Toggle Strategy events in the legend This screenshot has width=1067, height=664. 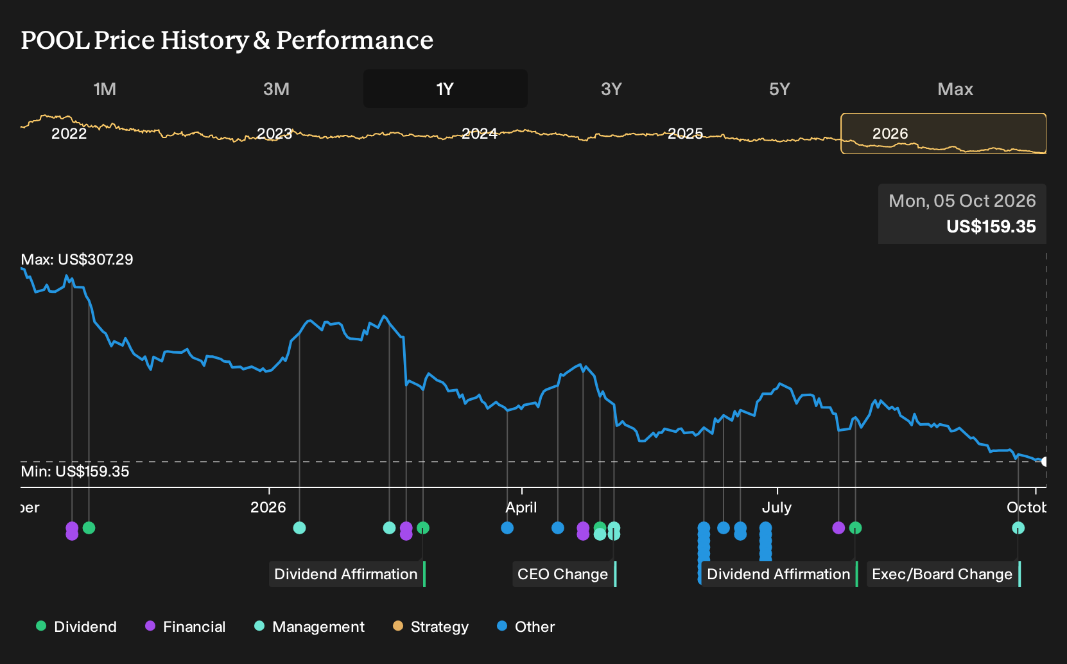point(431,627)
